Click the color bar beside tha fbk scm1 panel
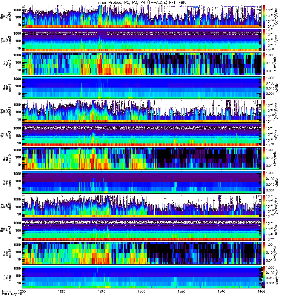 click(264, 88)
